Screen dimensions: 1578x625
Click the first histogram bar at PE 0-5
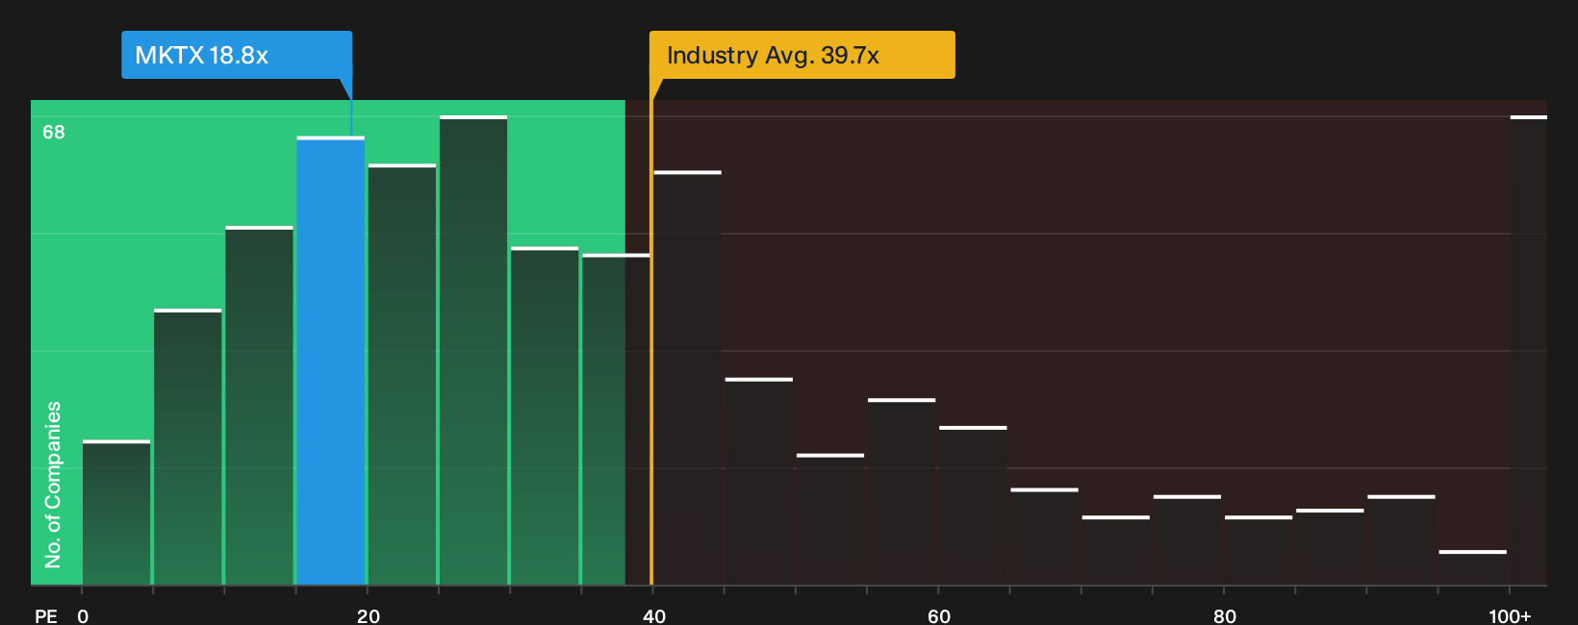116,512
